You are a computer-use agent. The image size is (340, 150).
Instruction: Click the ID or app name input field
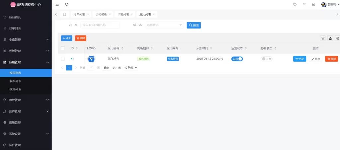[x=100, y=25]
